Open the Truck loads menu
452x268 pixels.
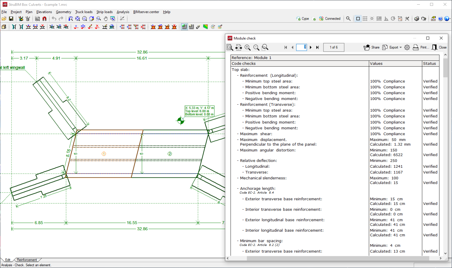point(84,12)
